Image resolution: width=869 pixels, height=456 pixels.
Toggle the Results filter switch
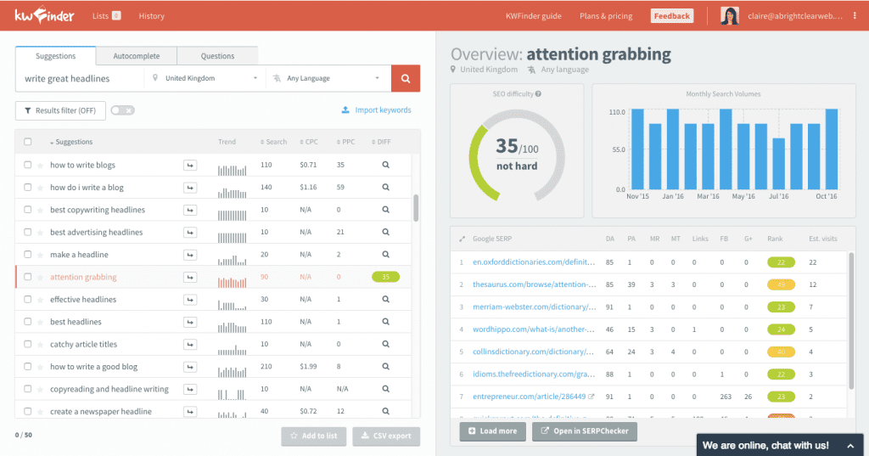(x=122, y=110)
